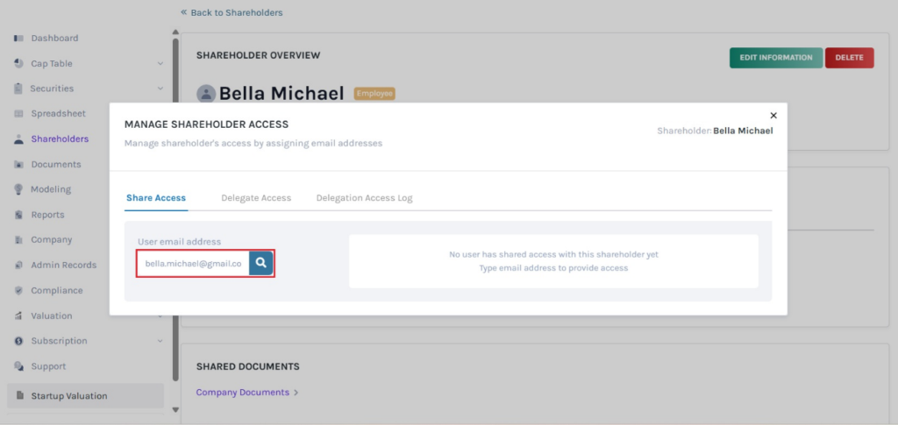Viewport: 898px width, 425px height.
Task: Click the Cap Table pie chart icon
Action: [18, 63]
